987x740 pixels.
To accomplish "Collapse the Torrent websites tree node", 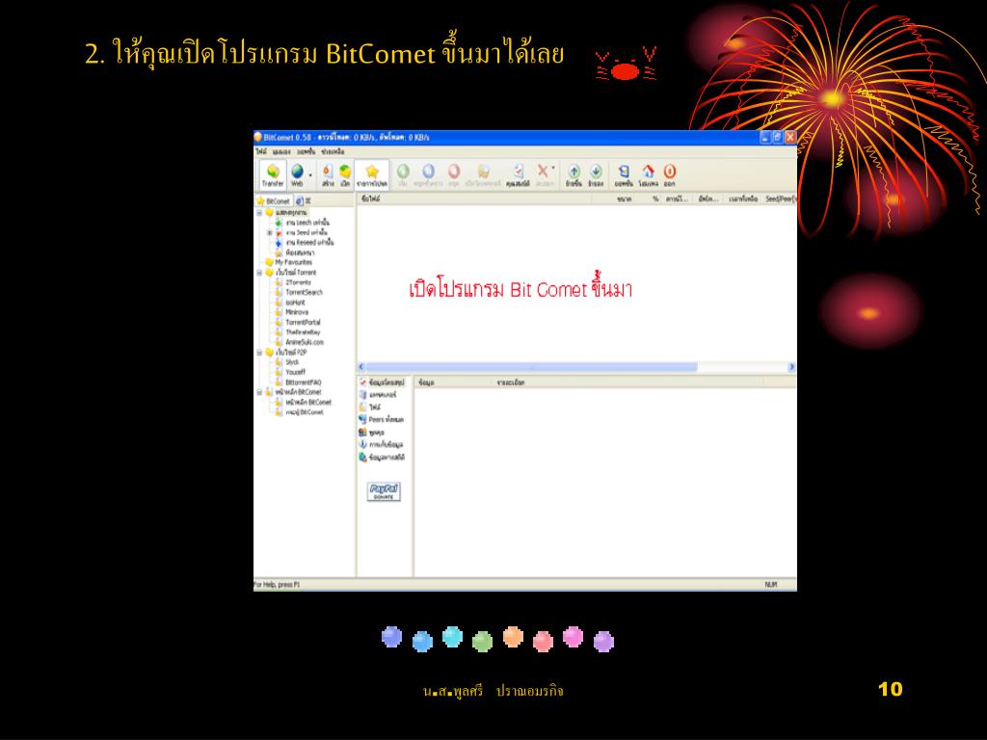I will (259, 273).
